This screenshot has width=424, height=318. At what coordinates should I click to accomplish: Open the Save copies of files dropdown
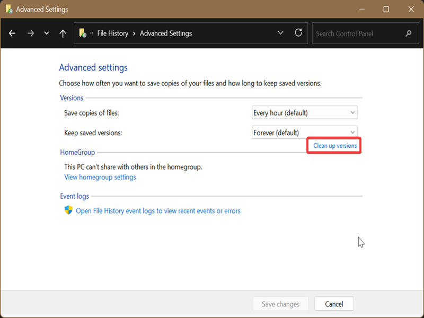[x=305, y=113]
